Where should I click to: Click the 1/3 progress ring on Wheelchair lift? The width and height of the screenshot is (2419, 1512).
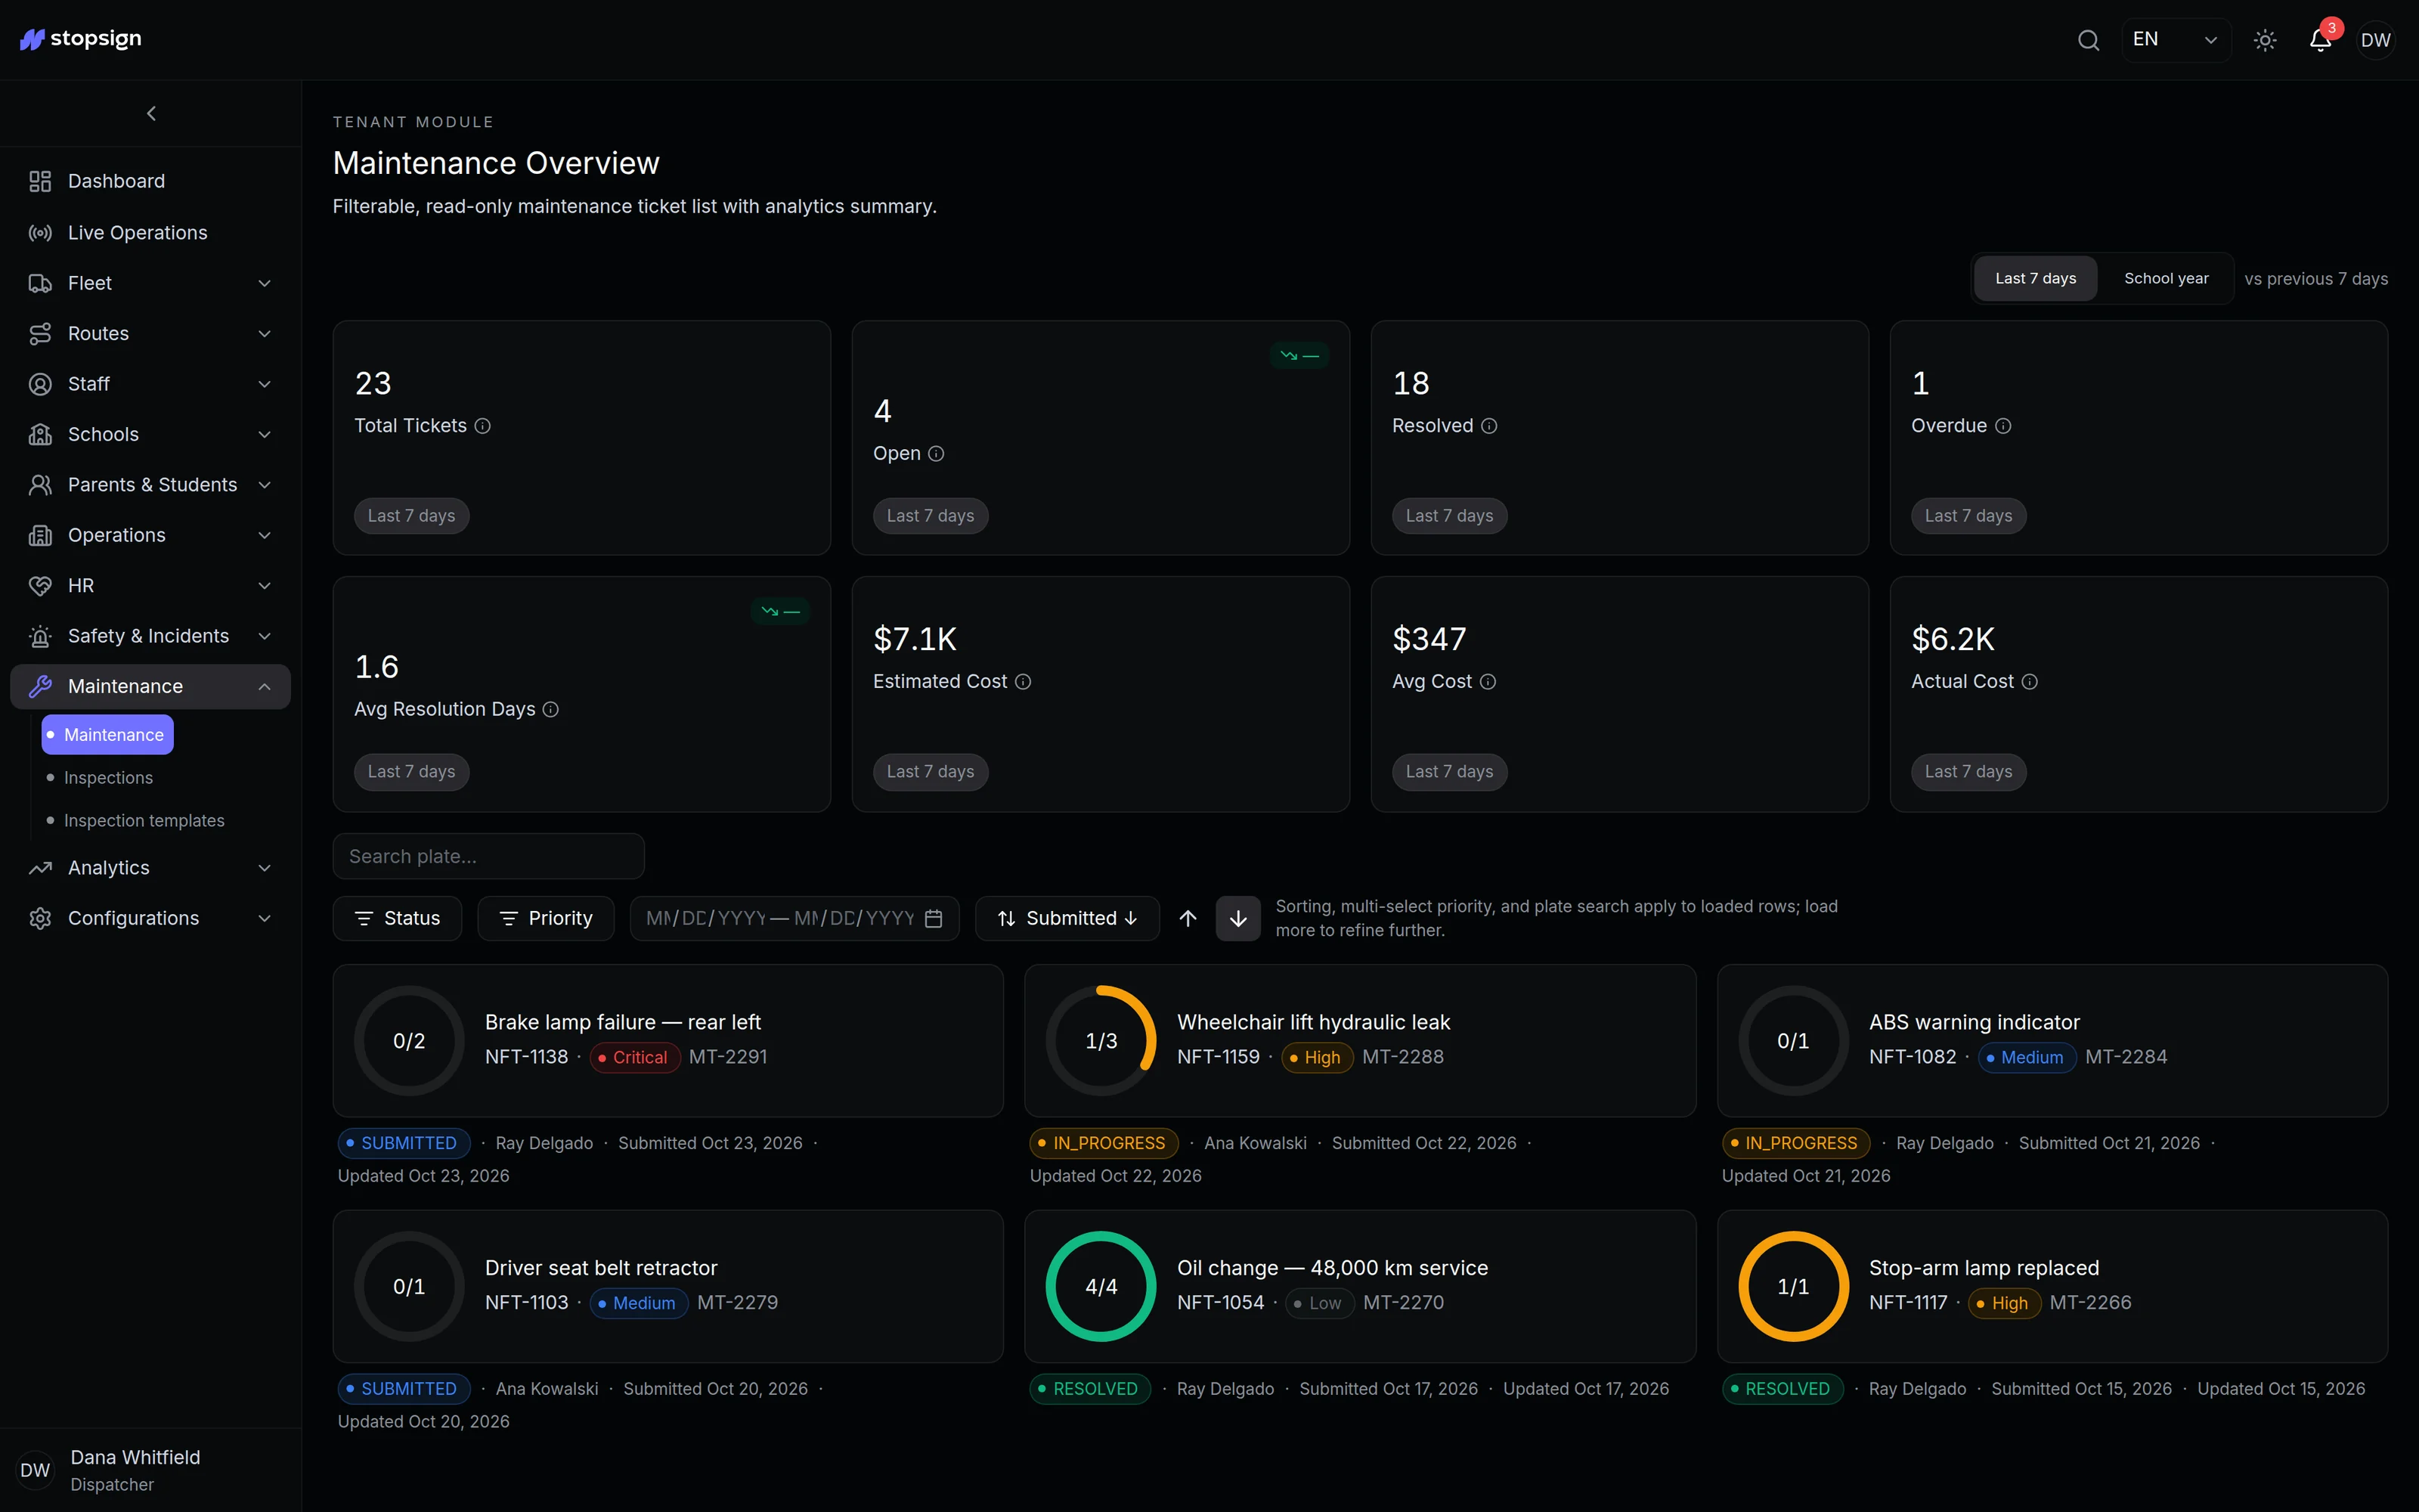[1101, 1041]
